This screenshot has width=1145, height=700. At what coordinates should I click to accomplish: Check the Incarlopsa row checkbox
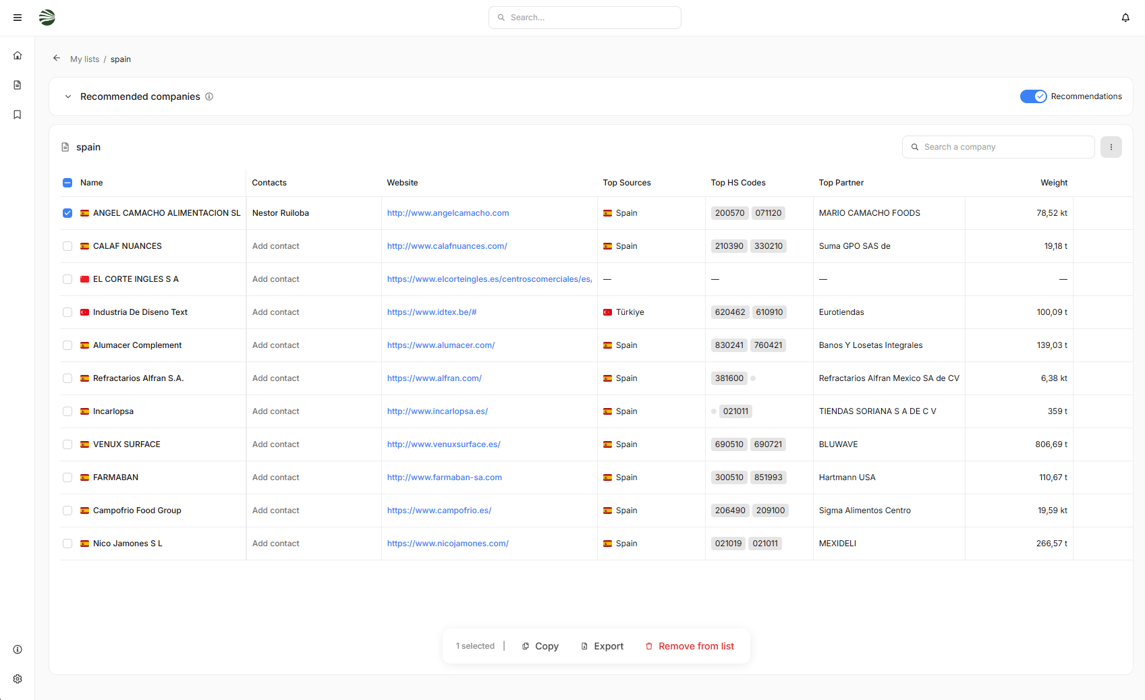[x=67, y=411]
